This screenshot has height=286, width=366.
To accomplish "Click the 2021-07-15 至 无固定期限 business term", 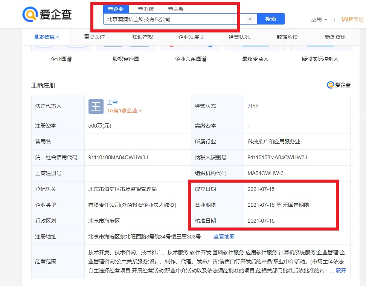I will point(278,205).
